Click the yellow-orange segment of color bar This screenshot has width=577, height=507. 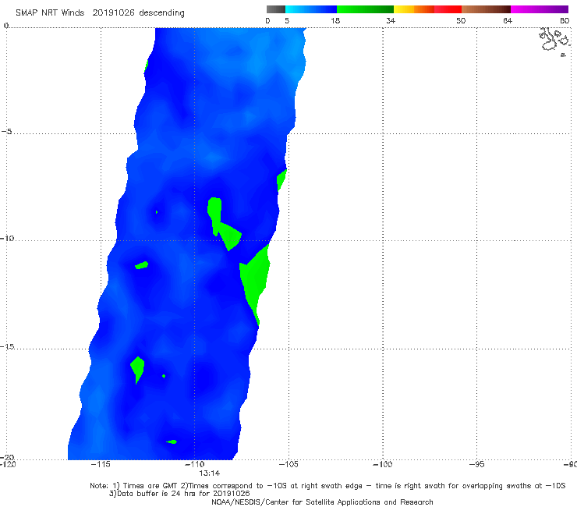414,9
